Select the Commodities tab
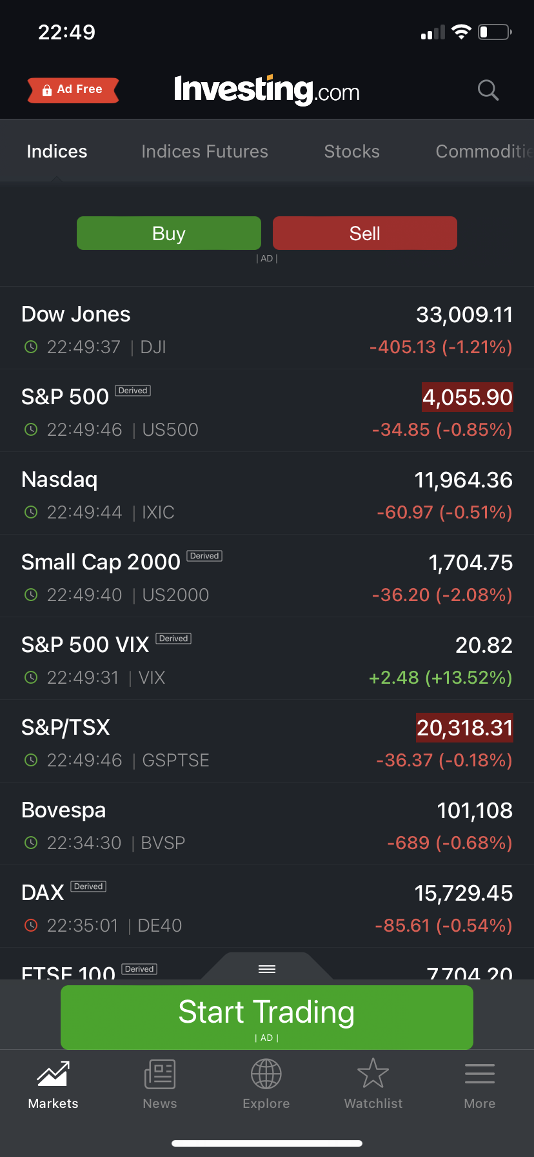Image resolution: width=534 pixels, height=1157 pixels. (x=484, y=152)
